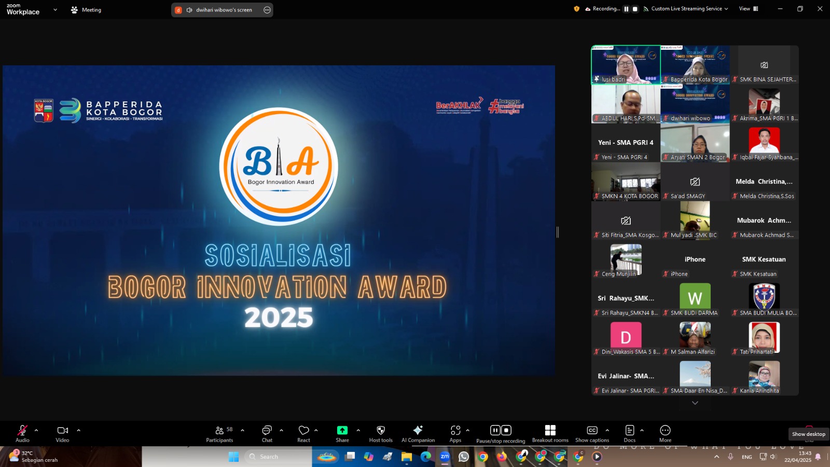
Task: Open Host tools shield
Action: [x=381, y=433]
